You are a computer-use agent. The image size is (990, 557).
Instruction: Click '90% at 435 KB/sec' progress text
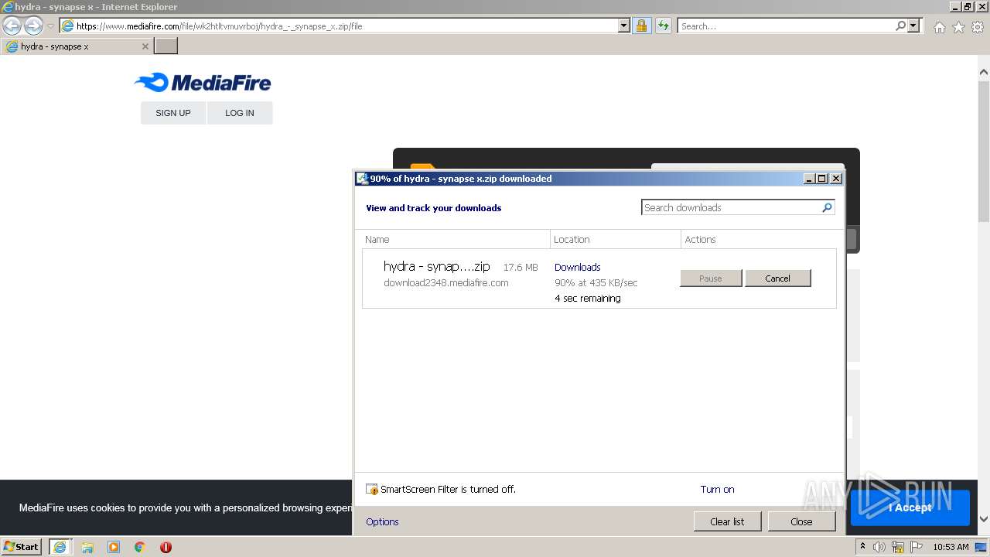[596, 282]
